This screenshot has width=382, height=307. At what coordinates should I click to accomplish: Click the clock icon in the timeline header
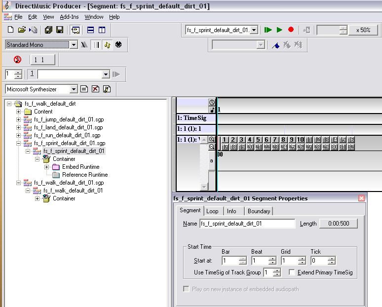point(212,102)
